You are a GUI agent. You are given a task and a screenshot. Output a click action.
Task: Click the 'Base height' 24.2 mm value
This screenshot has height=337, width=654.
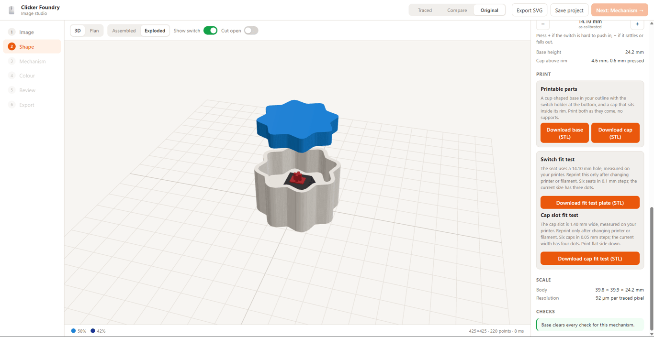point(634,52)
